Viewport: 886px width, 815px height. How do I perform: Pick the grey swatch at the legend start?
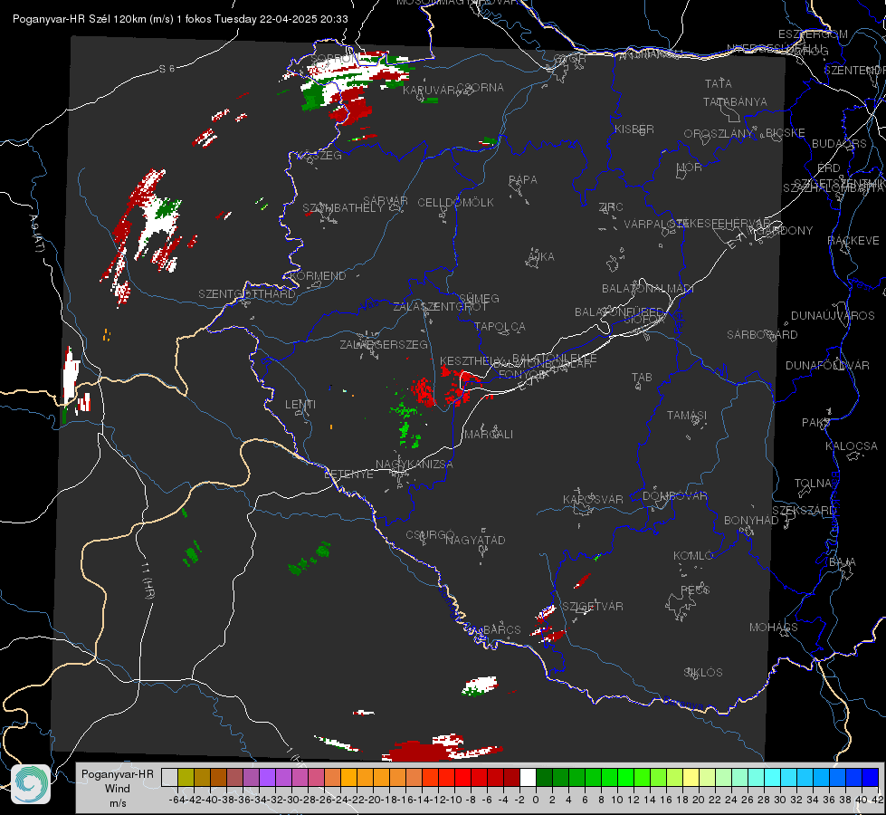[169, 777]
